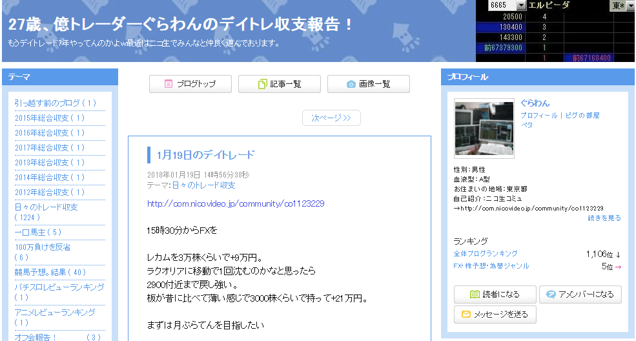Select theme 日々のトレード収支 in the sidebar
Screen dimensions: 636x341
point(46,207)
